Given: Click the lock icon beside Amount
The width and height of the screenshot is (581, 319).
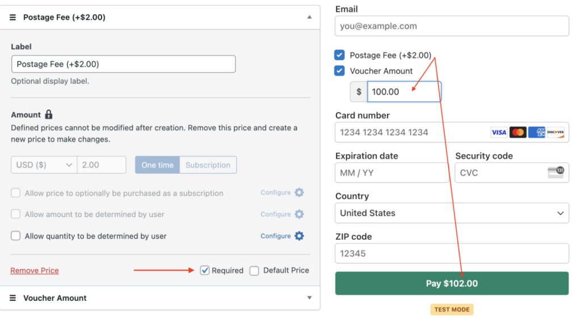Looking at the screenshot, I should coord(49,114).
